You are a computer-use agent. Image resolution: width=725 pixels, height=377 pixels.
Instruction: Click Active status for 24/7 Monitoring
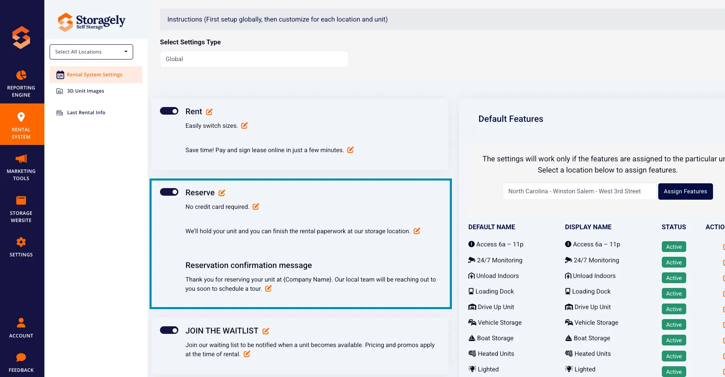point(674,262)
